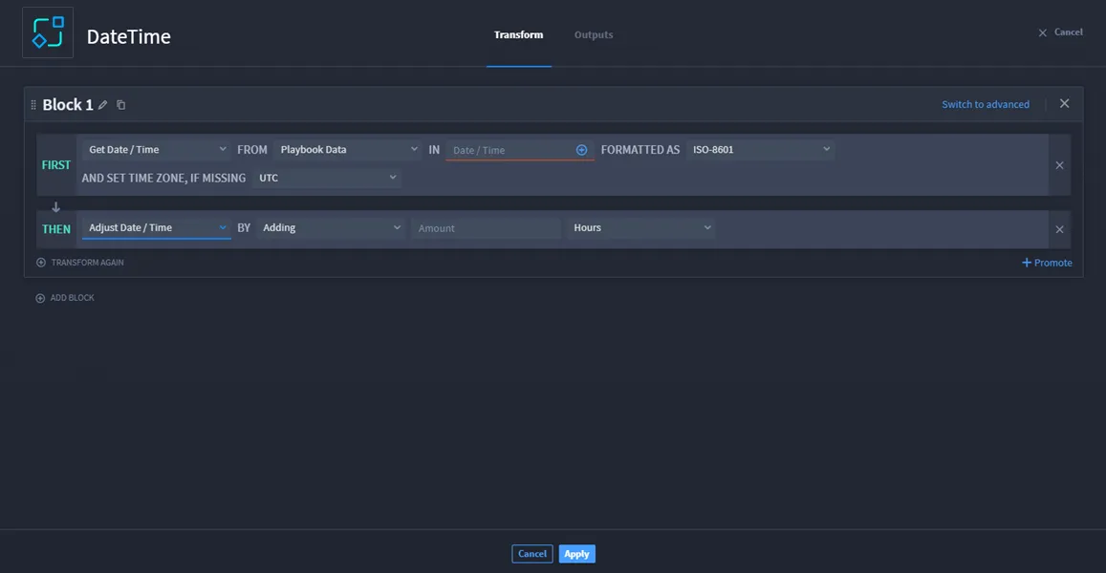Click the Apply button
Screen dimensions: 1106x573
[577, 554]
